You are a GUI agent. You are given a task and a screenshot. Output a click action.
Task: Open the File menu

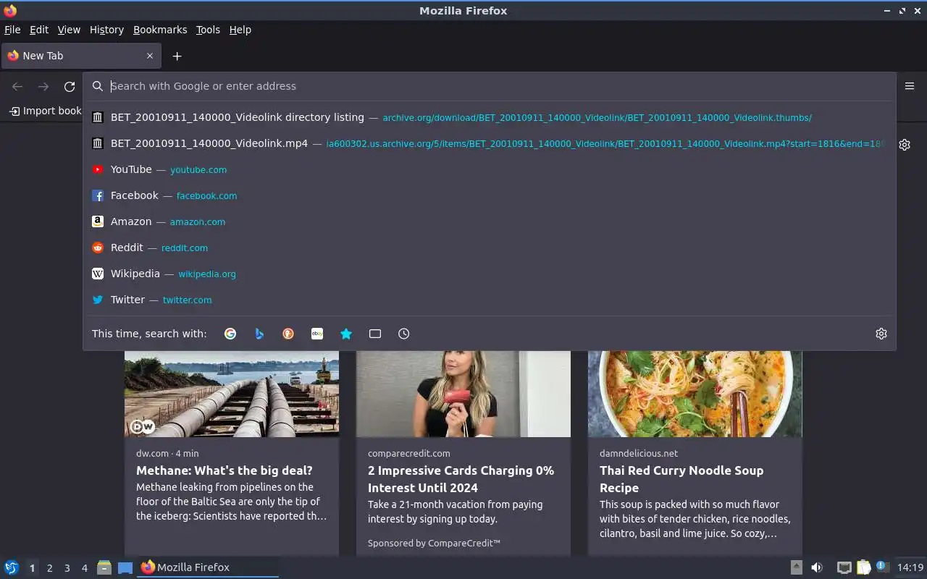(x=12, y=30)
